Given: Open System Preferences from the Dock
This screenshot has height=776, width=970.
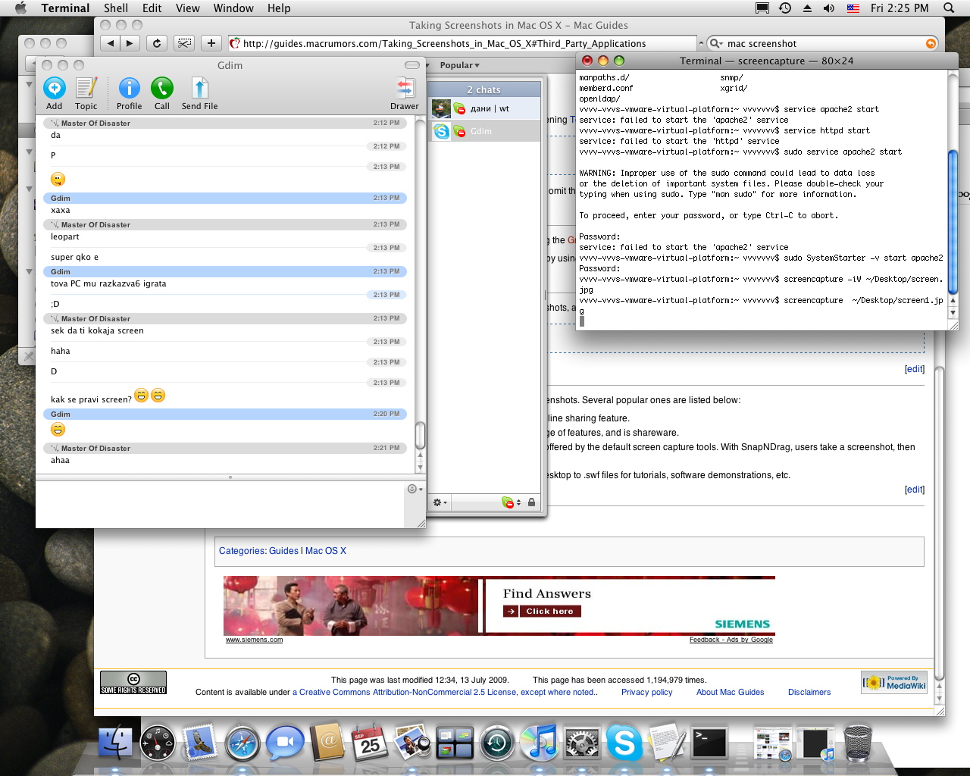Looking at the screenshot, I should tap(582, 743).
